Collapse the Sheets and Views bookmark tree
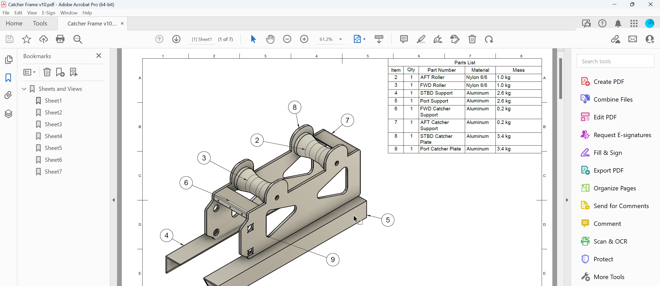The width and height of the screenshot is (660, 286). click(x=24, y=89)
